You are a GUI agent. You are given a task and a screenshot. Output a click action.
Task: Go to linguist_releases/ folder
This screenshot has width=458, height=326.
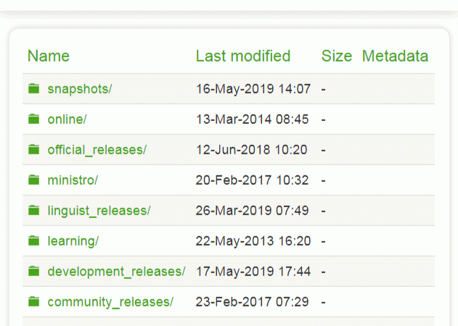pyautogui.click(x=99, y=211)
